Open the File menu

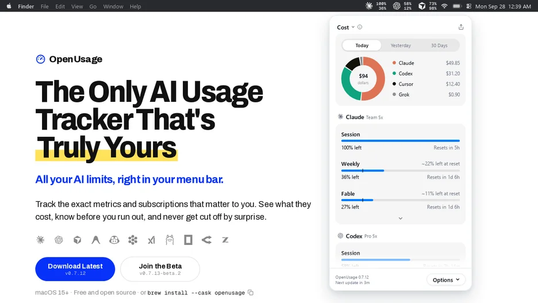click(x=45, y=6)
